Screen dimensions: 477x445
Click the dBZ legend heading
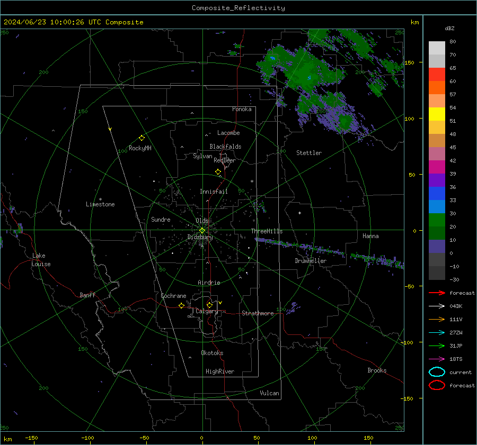tap(449, 29)
